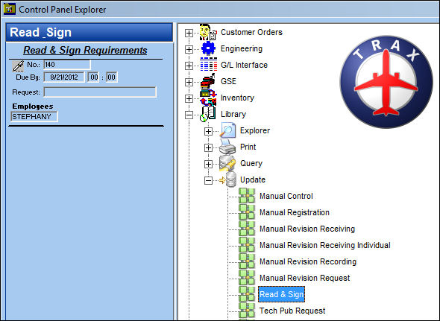Select Tech Pub Request item
The width and height of the screenshot is (440, 321).
coord(292,311)
